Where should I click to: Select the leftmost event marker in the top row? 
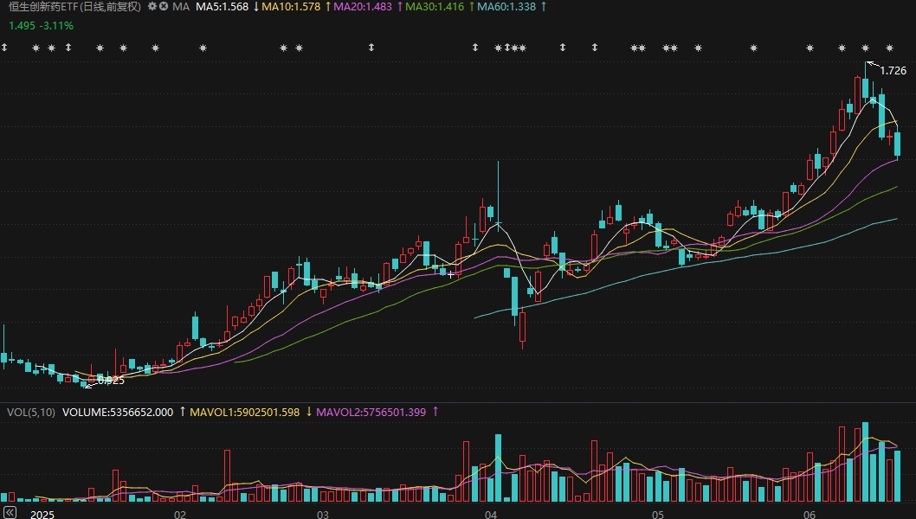coord(4,48)
